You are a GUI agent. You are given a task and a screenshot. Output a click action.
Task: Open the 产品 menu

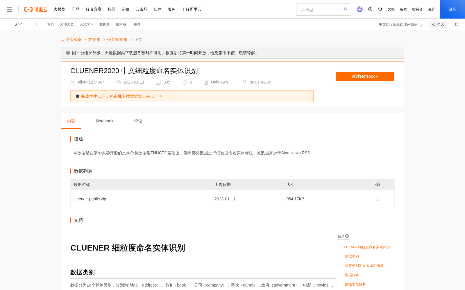[x=76, y=9]
